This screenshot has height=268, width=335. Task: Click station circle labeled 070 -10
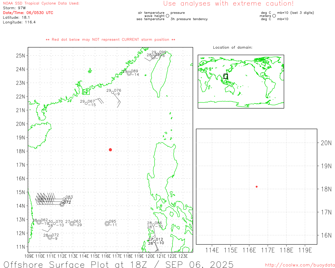[x=54, y=224]
